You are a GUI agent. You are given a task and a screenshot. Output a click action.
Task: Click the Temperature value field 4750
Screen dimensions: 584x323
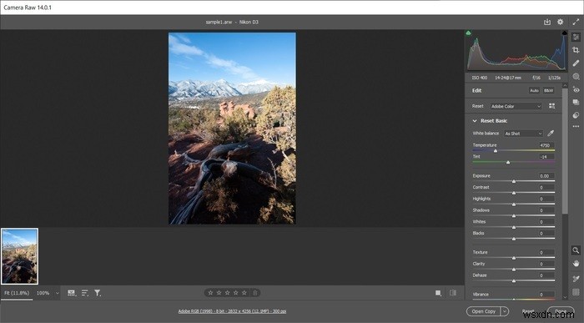pyautogui.click(x=546, y=145)
